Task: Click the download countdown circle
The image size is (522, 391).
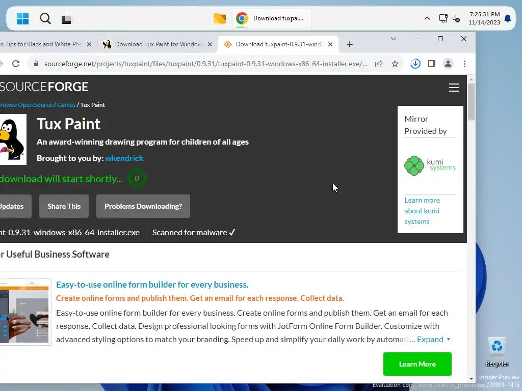Action: click(137, 179)
